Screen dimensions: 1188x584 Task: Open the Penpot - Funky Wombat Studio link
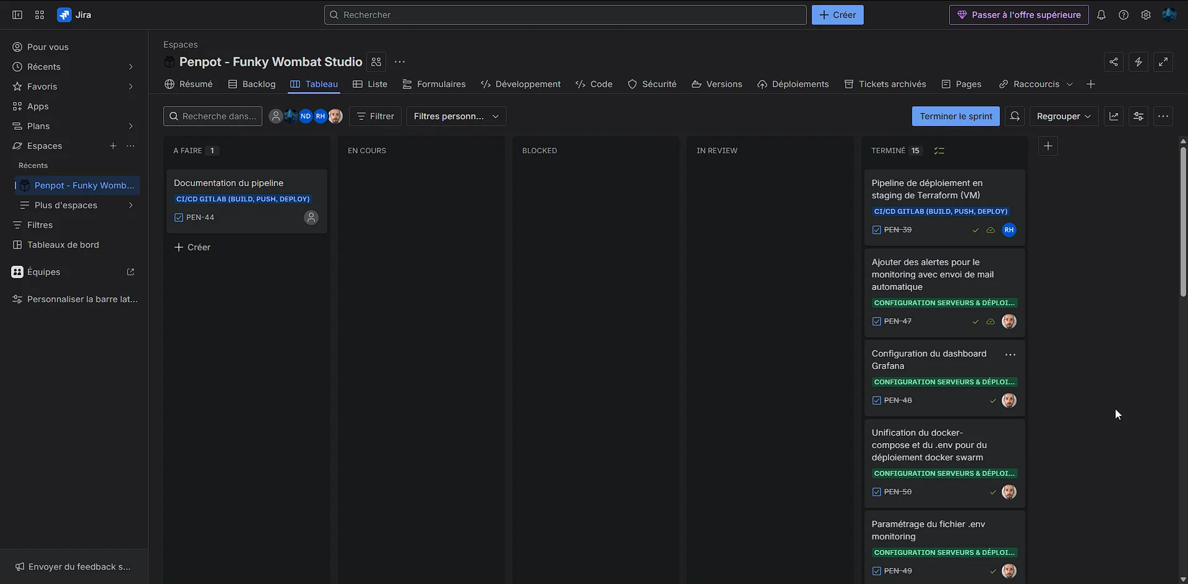[82, 185]
